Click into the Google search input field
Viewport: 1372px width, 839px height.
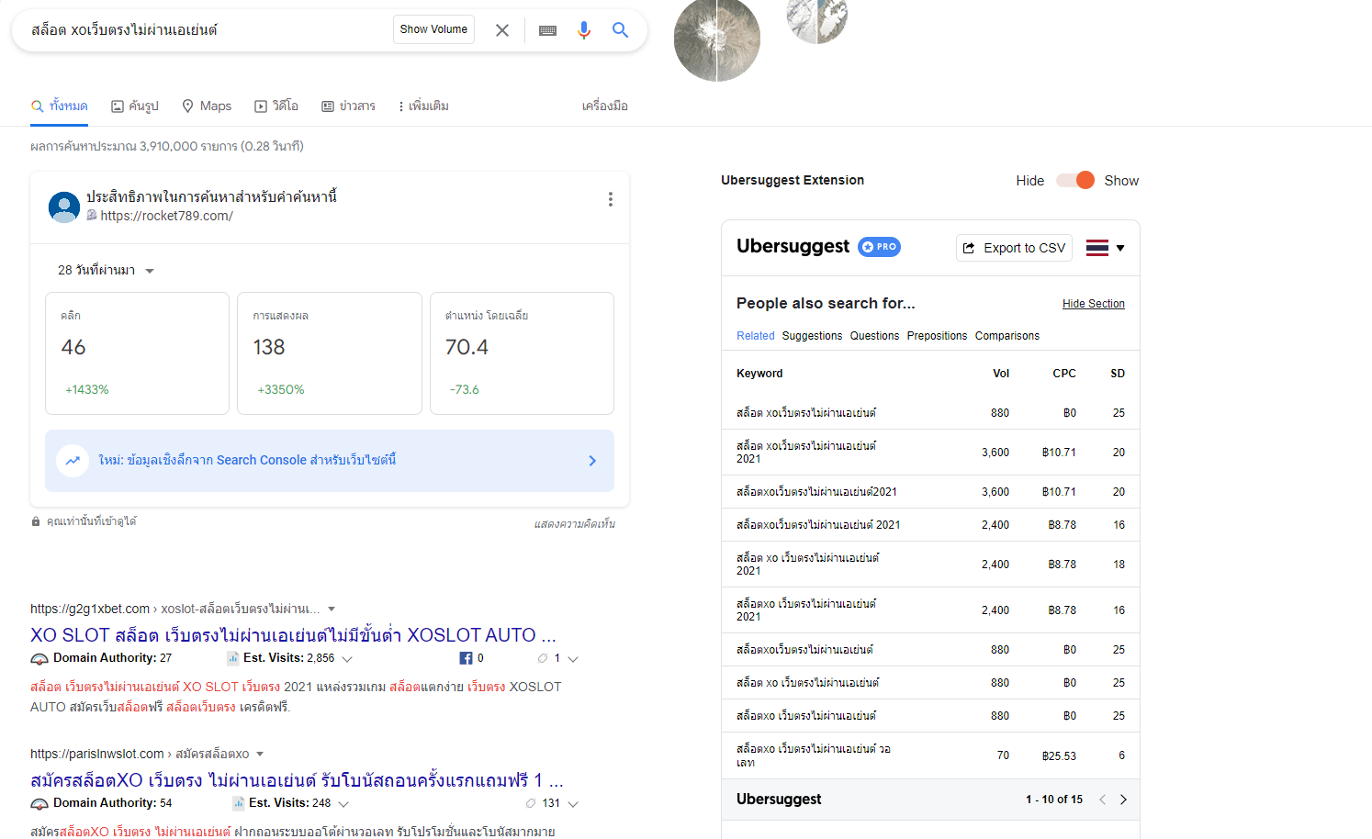click(207, 30)
